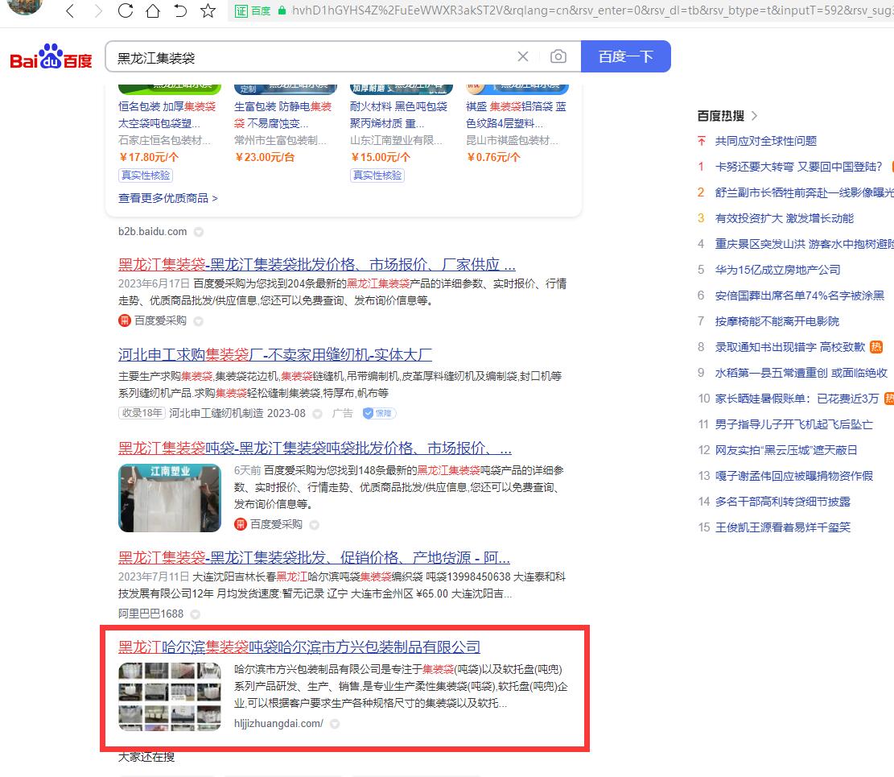Click the 河北申工缝纫机制造 advertiser name
Image resolution: width=894 pixels, height=777 pixels.
coord(216,413)
